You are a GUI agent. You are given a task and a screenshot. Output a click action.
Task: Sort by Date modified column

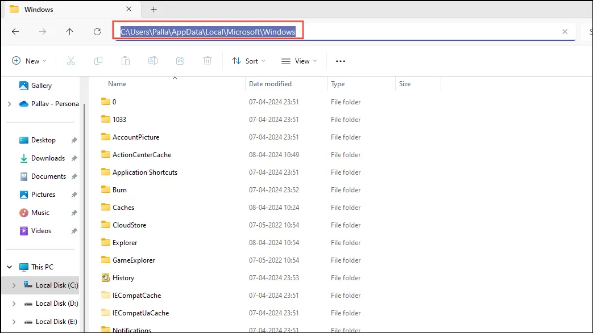pos(270,84)
